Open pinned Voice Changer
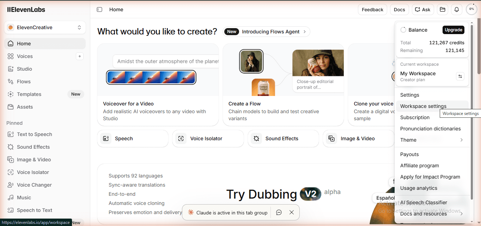 click(45, 185)
